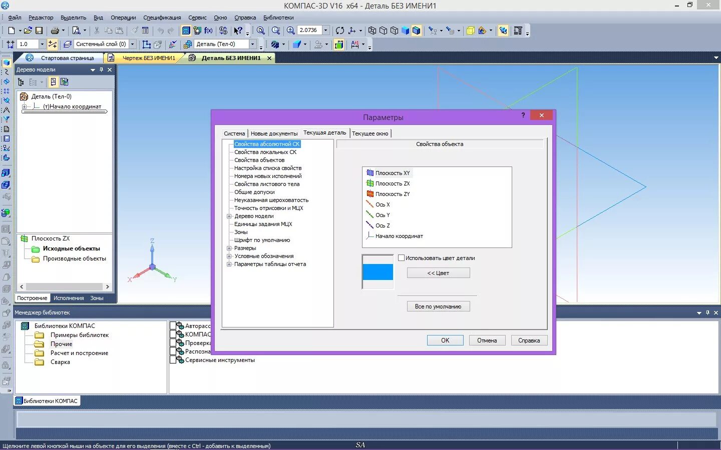Screen dimensions: 721x450
Task: Select Свойства объектов in settings tree
Action: click(259, 160)
